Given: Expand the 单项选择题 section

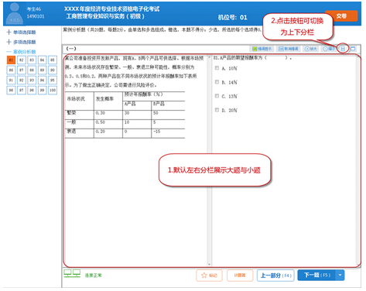Looking at the screenshot, I should [x=21, y=33].
